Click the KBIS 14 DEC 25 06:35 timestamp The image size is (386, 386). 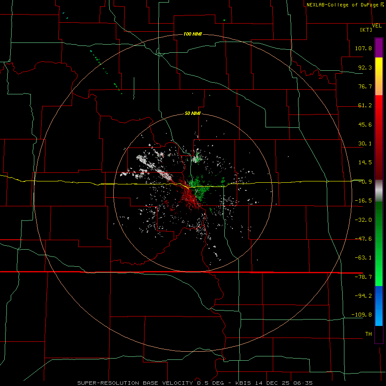click(x=274, y=383)
